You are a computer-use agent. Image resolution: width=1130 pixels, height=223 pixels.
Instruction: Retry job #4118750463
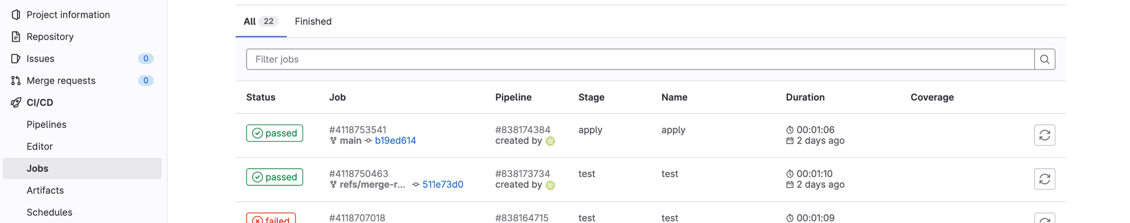click(x=1045, y=179)
